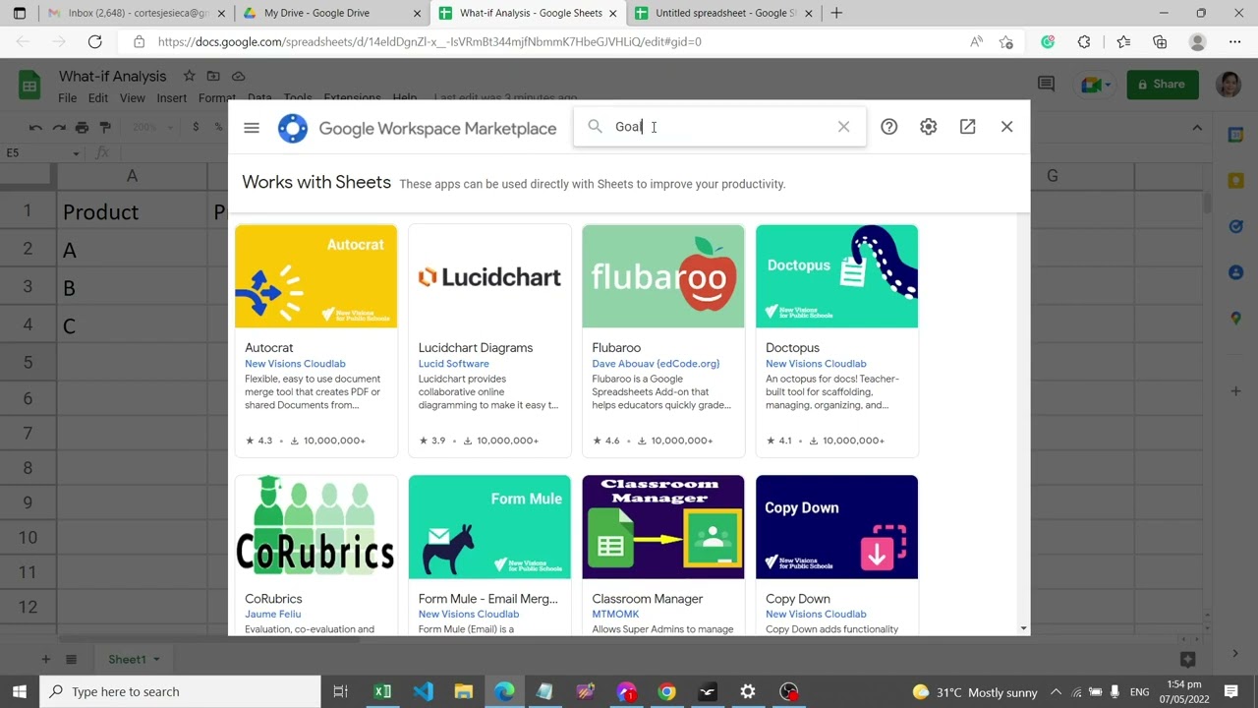This screenshot has height=708, width=1258.
Task: Click the MTMOMK developer link
Action: click(x=615, y=615)
